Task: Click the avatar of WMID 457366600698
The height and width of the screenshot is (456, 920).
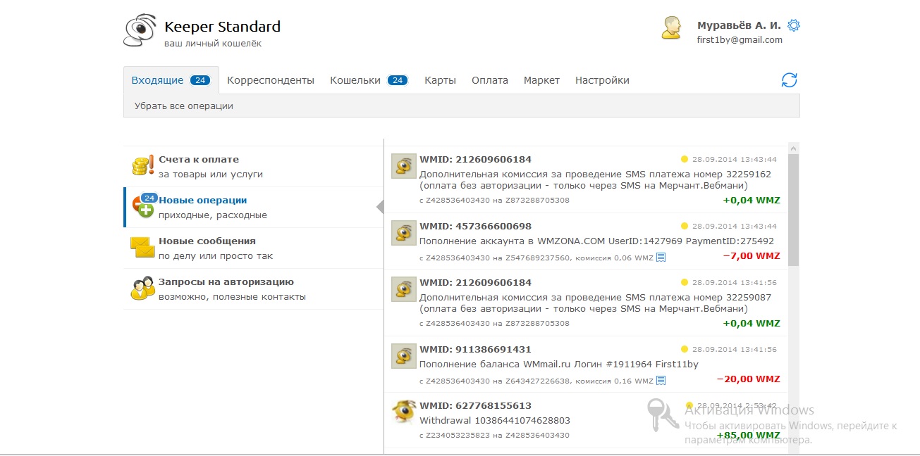Action: coord(403,233)
